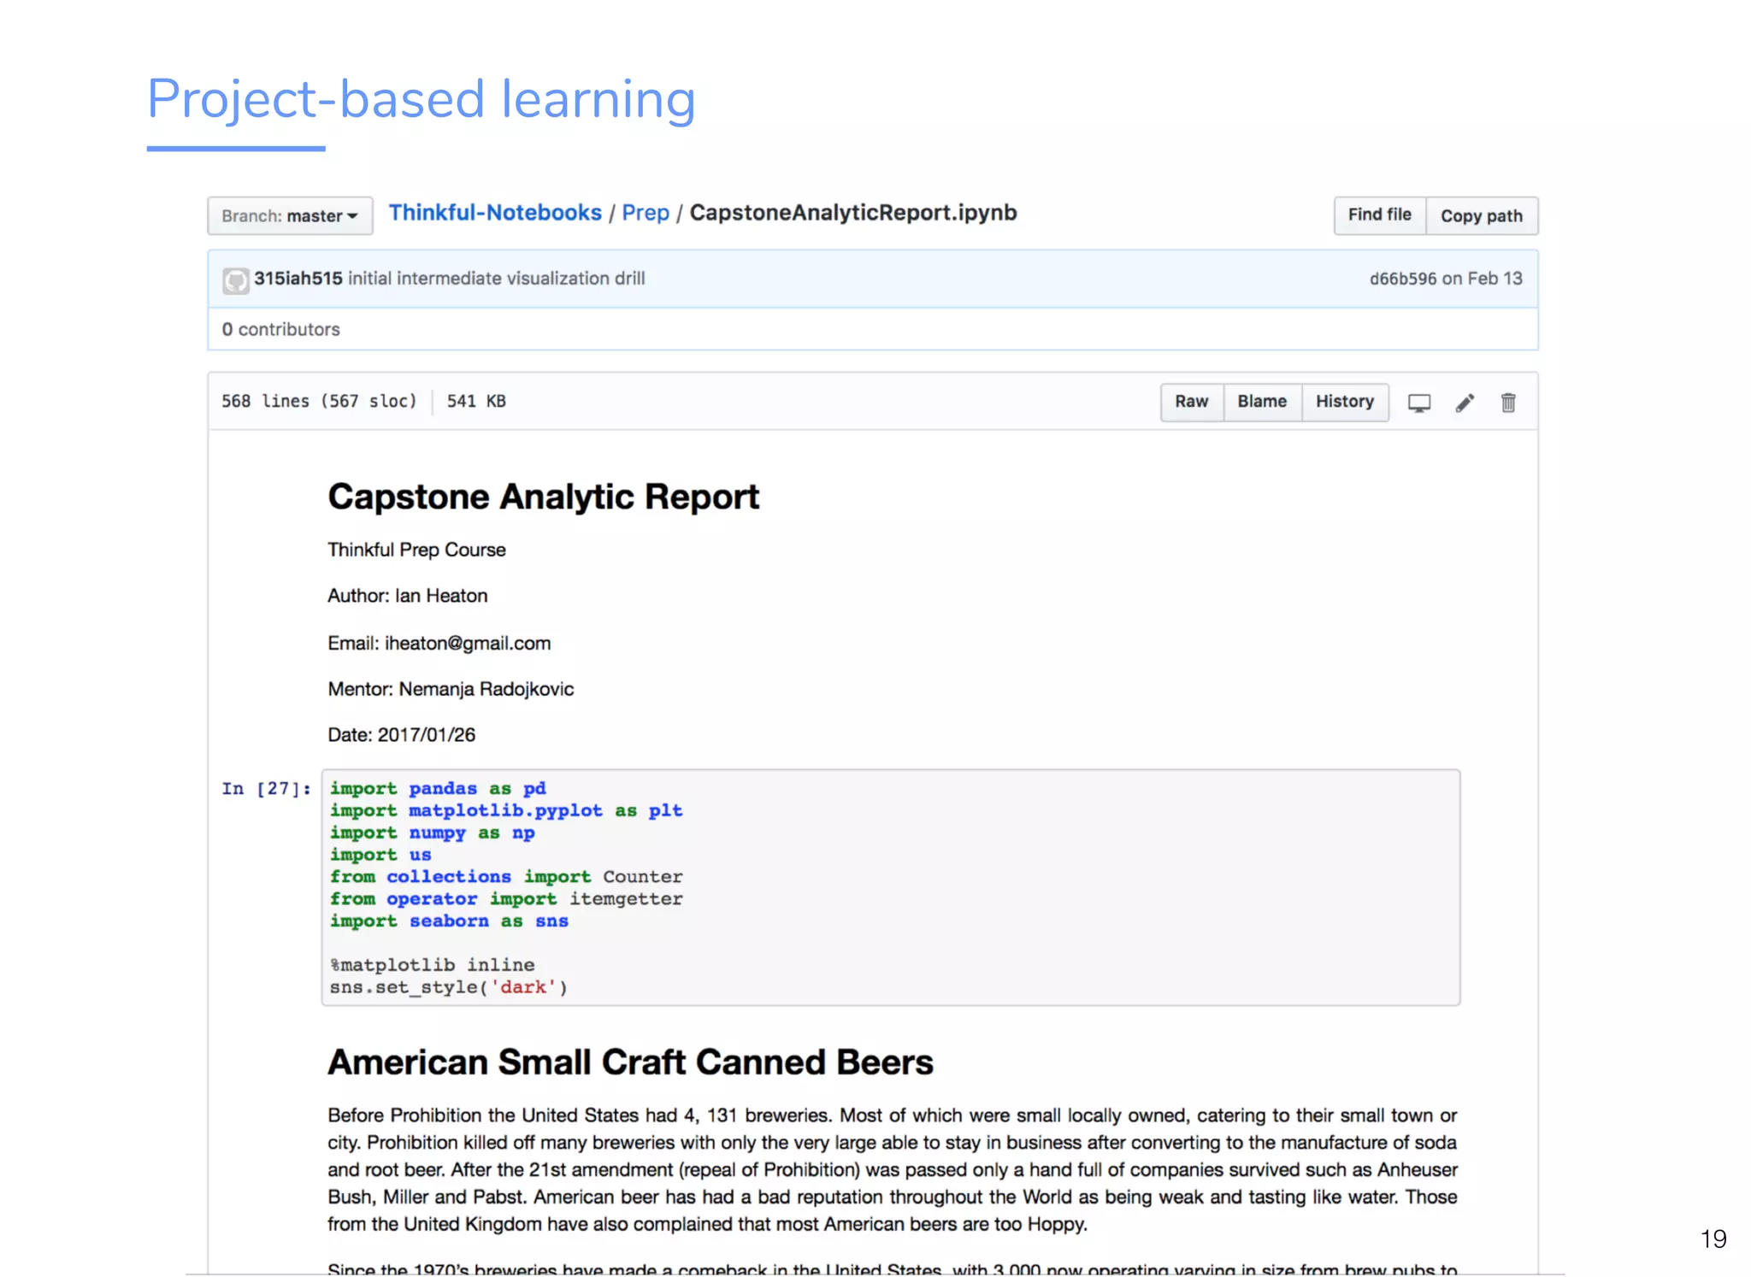The image size is (1751, 1277).
Task: Click the trash delete file icon
Action: pos(1508,403)
